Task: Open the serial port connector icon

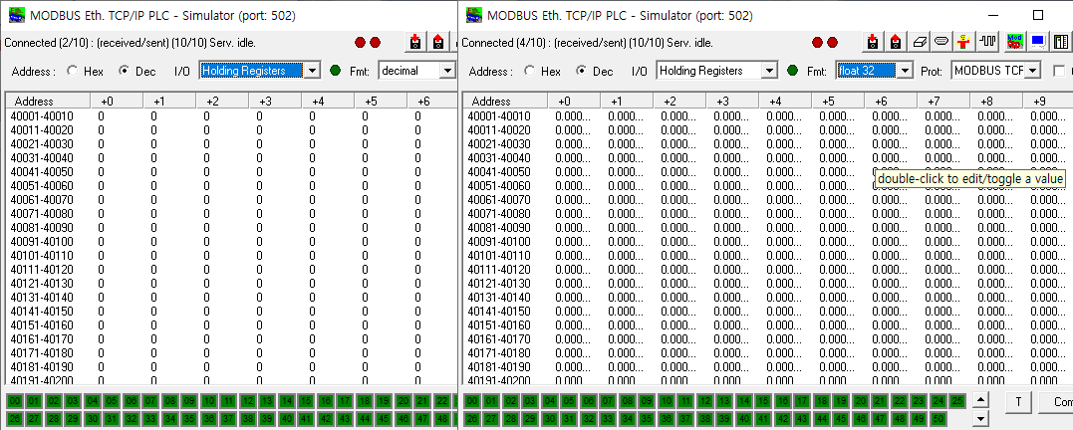Action: tap(941, 43)
